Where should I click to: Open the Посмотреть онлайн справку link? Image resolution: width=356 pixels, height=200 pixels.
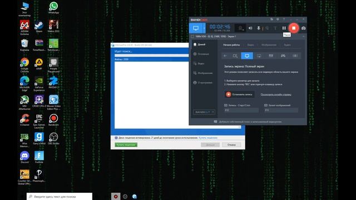(x=276, y=94)
